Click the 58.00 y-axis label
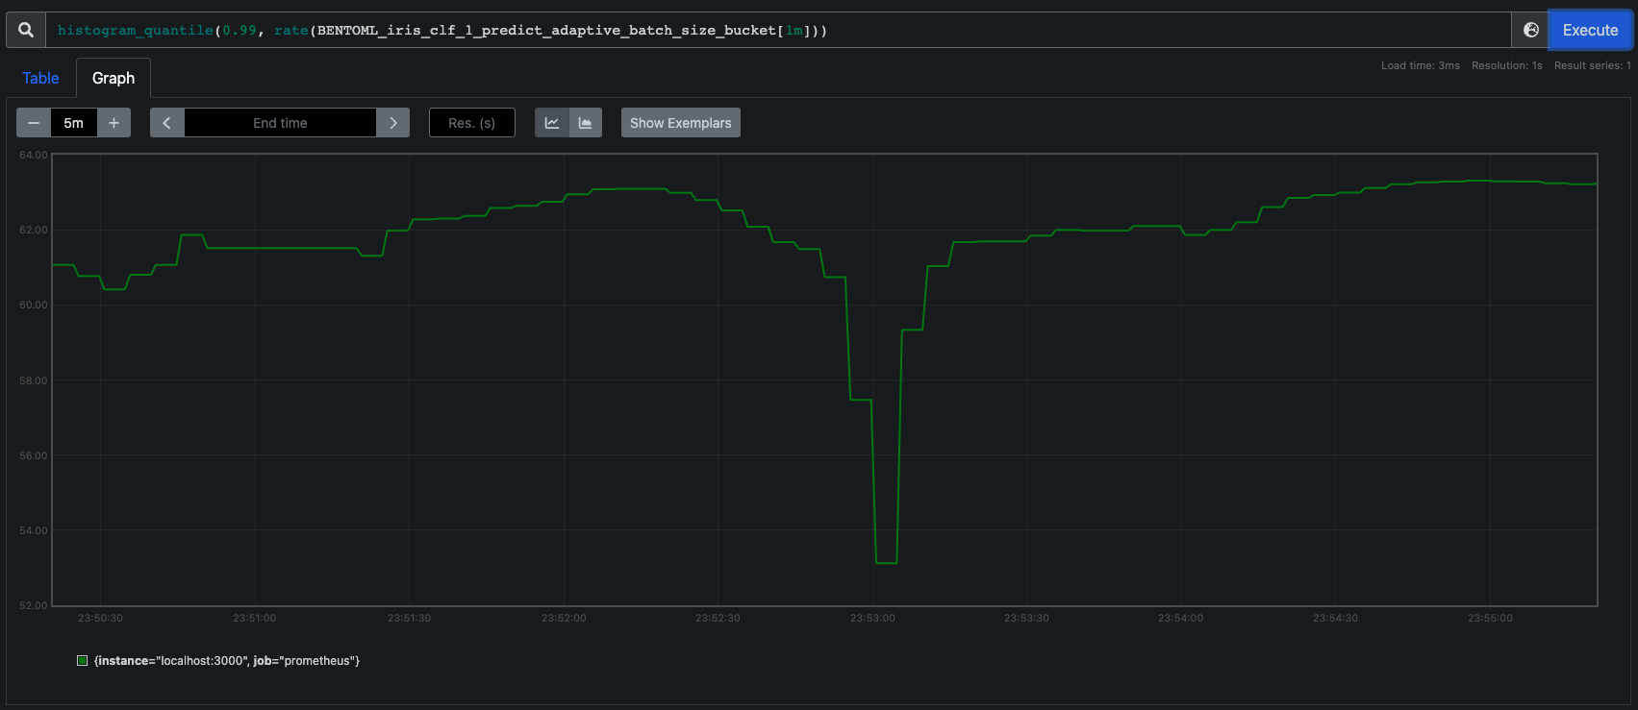This screenshot has height=710, width=1638. (34, 380)
